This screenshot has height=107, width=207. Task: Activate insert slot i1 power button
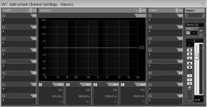[4, 16]
